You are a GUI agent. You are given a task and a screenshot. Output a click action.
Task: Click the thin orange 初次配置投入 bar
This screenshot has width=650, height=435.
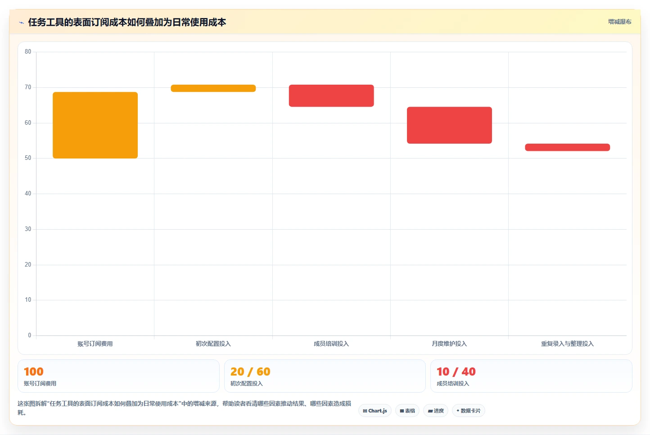click(213, 88)
